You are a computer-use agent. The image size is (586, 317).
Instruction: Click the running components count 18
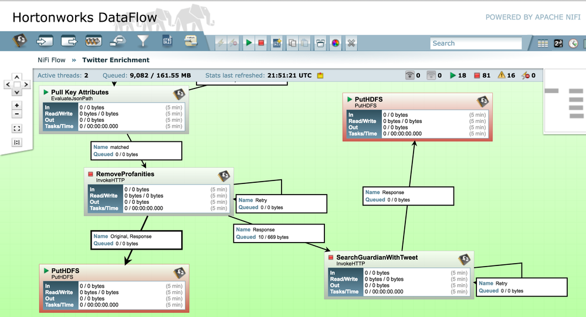point(458,76)
